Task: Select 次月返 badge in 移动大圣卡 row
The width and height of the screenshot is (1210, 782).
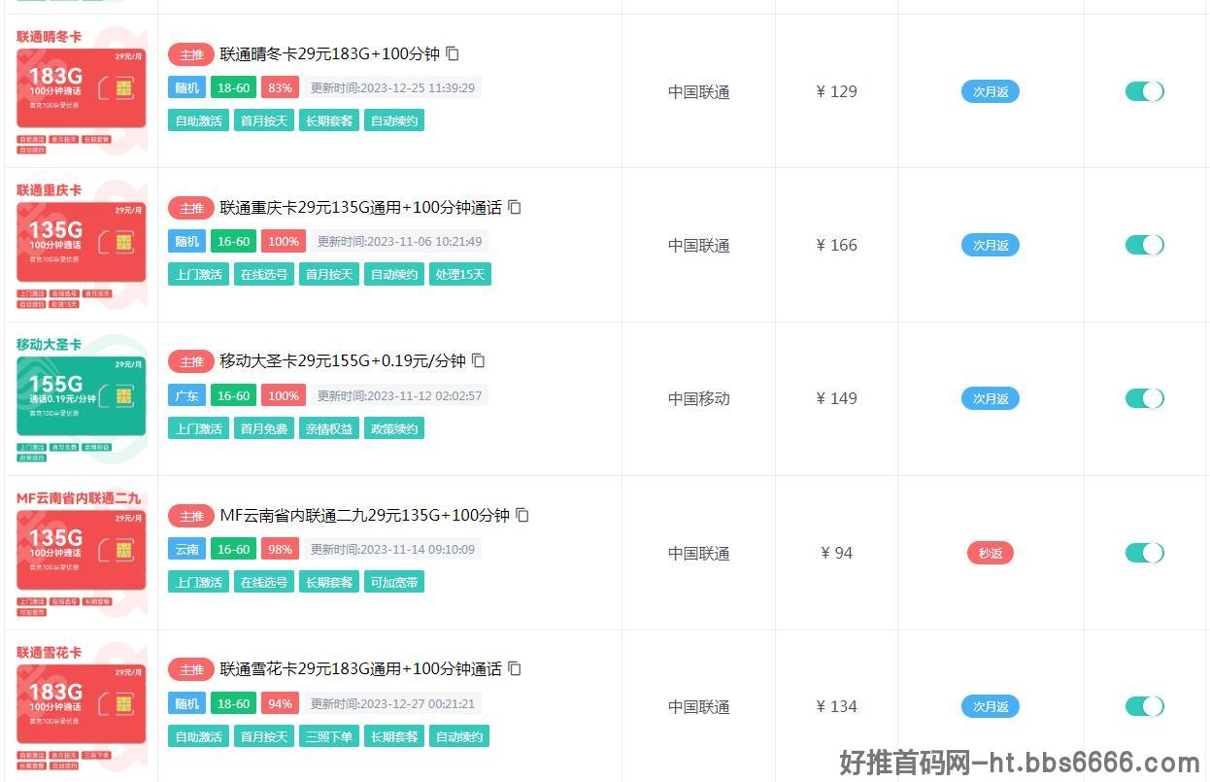Action: tap(991, 398)
